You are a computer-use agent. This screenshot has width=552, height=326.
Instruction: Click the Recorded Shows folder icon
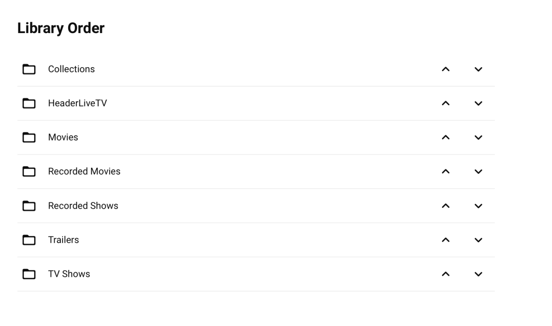pyautogui.click(x=29, y=206)
